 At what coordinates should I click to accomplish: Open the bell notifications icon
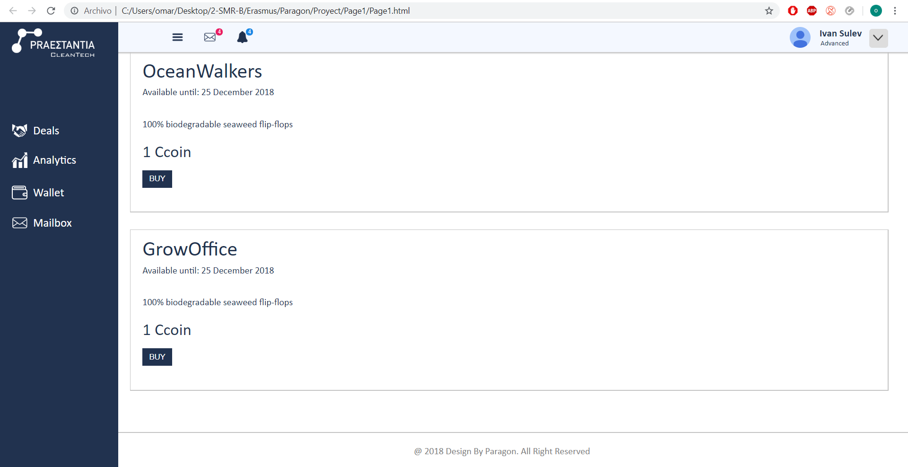click(243, 37)
